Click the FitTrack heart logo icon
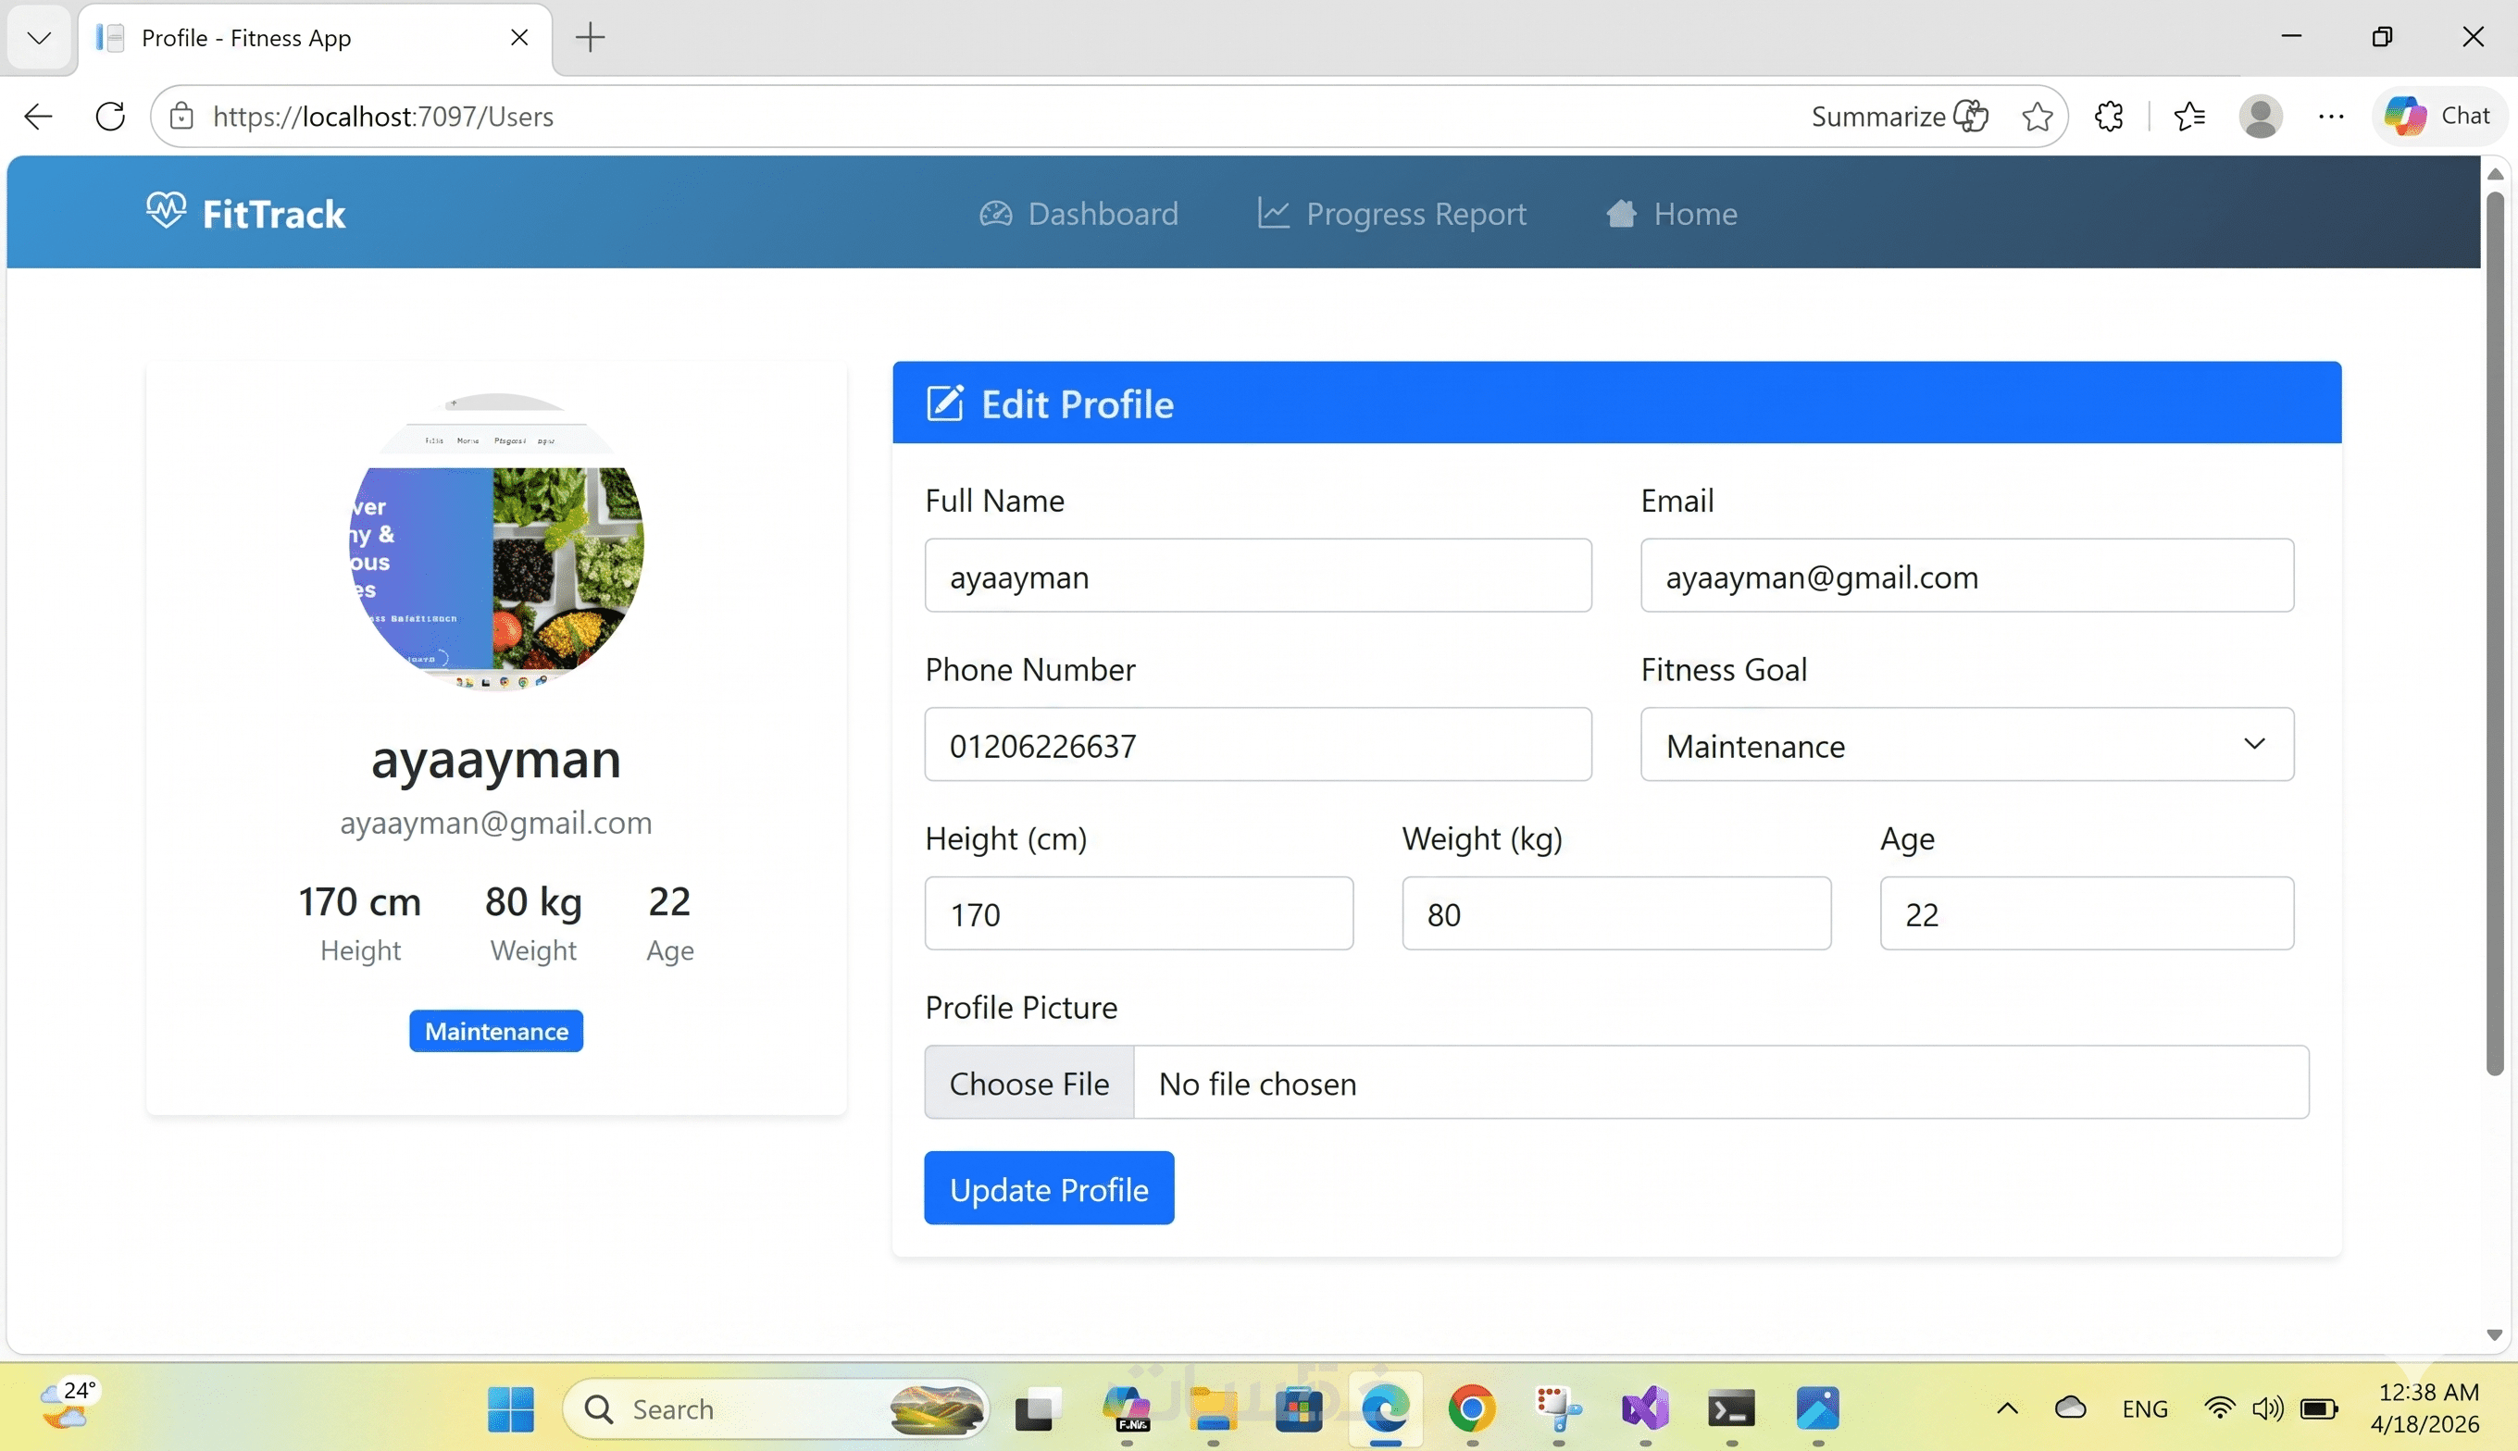Viewport: 2518px width, 1451px height. tap(166, 211)
